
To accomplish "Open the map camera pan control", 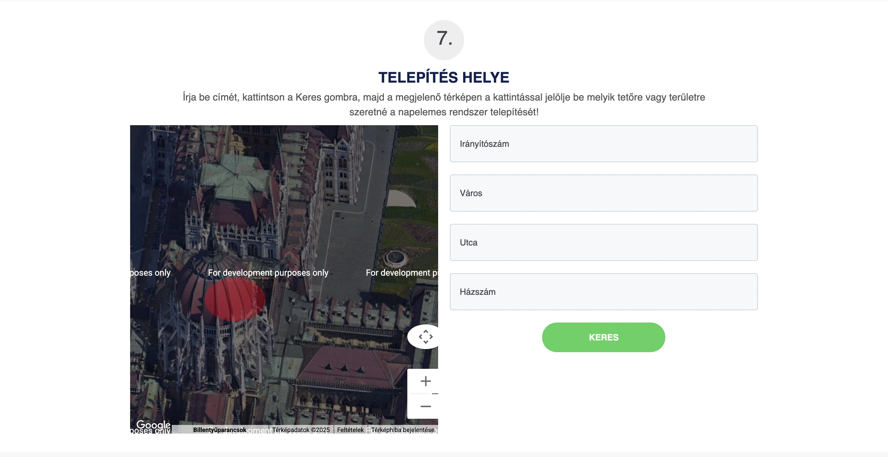I will (x=425, y=336).
